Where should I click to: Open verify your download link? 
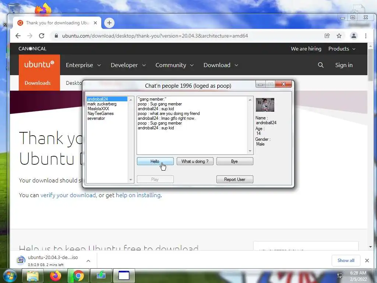(68, 195)
